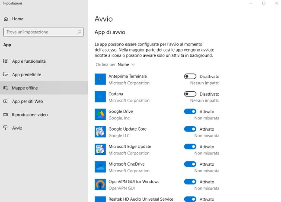Disable Microsoft OneDrive startup toggle

[x=190, y=164]
